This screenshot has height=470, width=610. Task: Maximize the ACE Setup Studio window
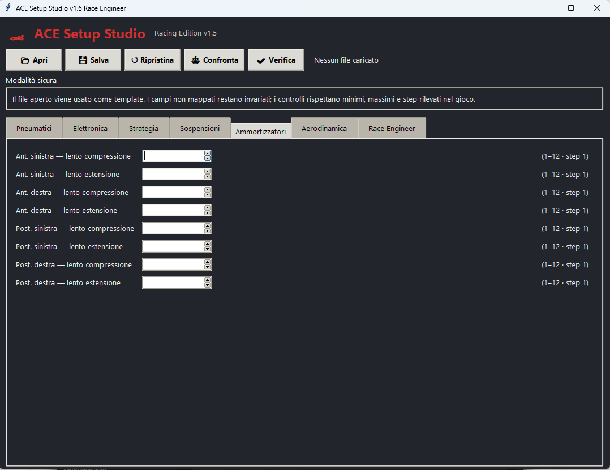tap(571, 8)
